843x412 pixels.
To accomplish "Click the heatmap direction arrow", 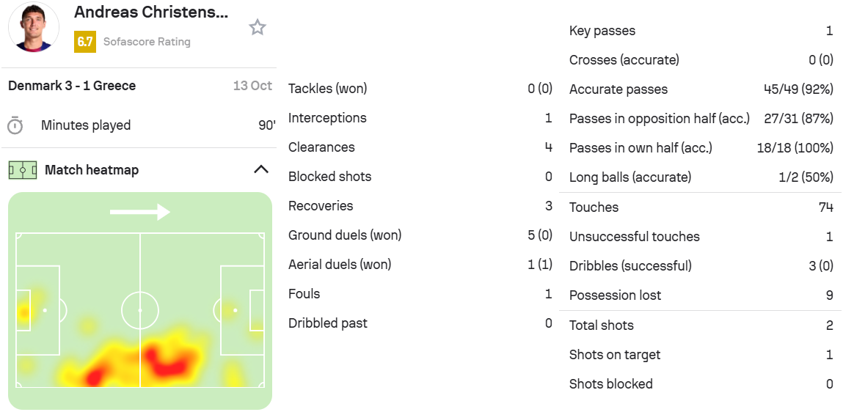I will coord(139,212).
